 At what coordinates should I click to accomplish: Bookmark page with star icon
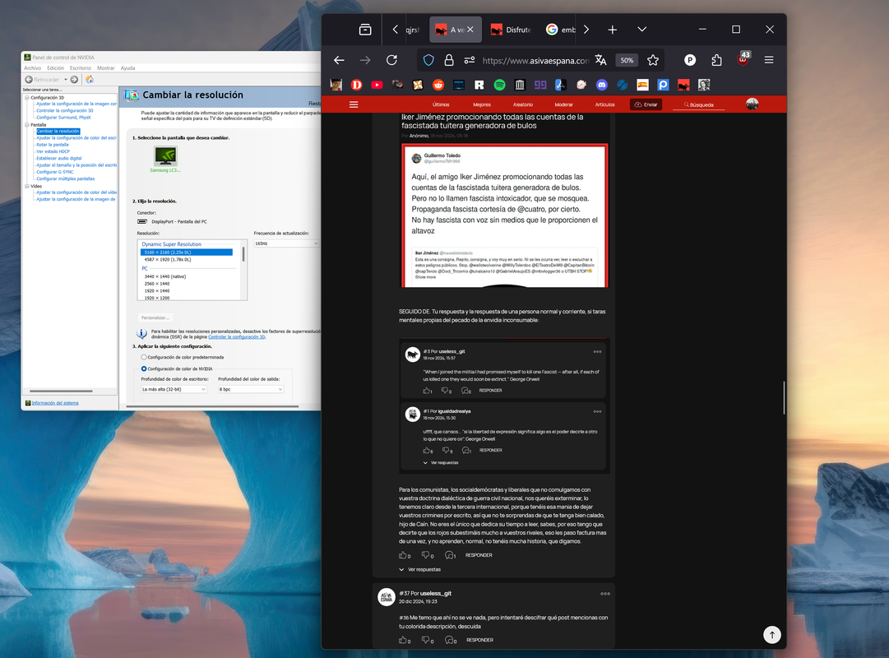(x=653, y=60)
